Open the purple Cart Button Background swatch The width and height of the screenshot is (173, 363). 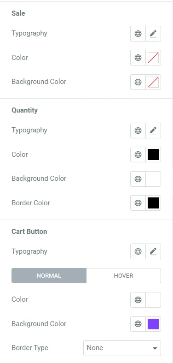coord(153,324)
